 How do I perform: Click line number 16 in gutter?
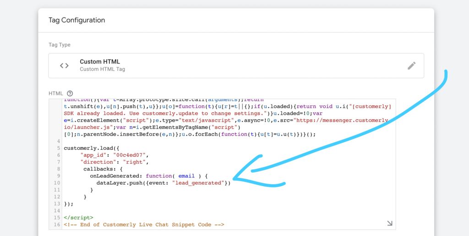57,225
